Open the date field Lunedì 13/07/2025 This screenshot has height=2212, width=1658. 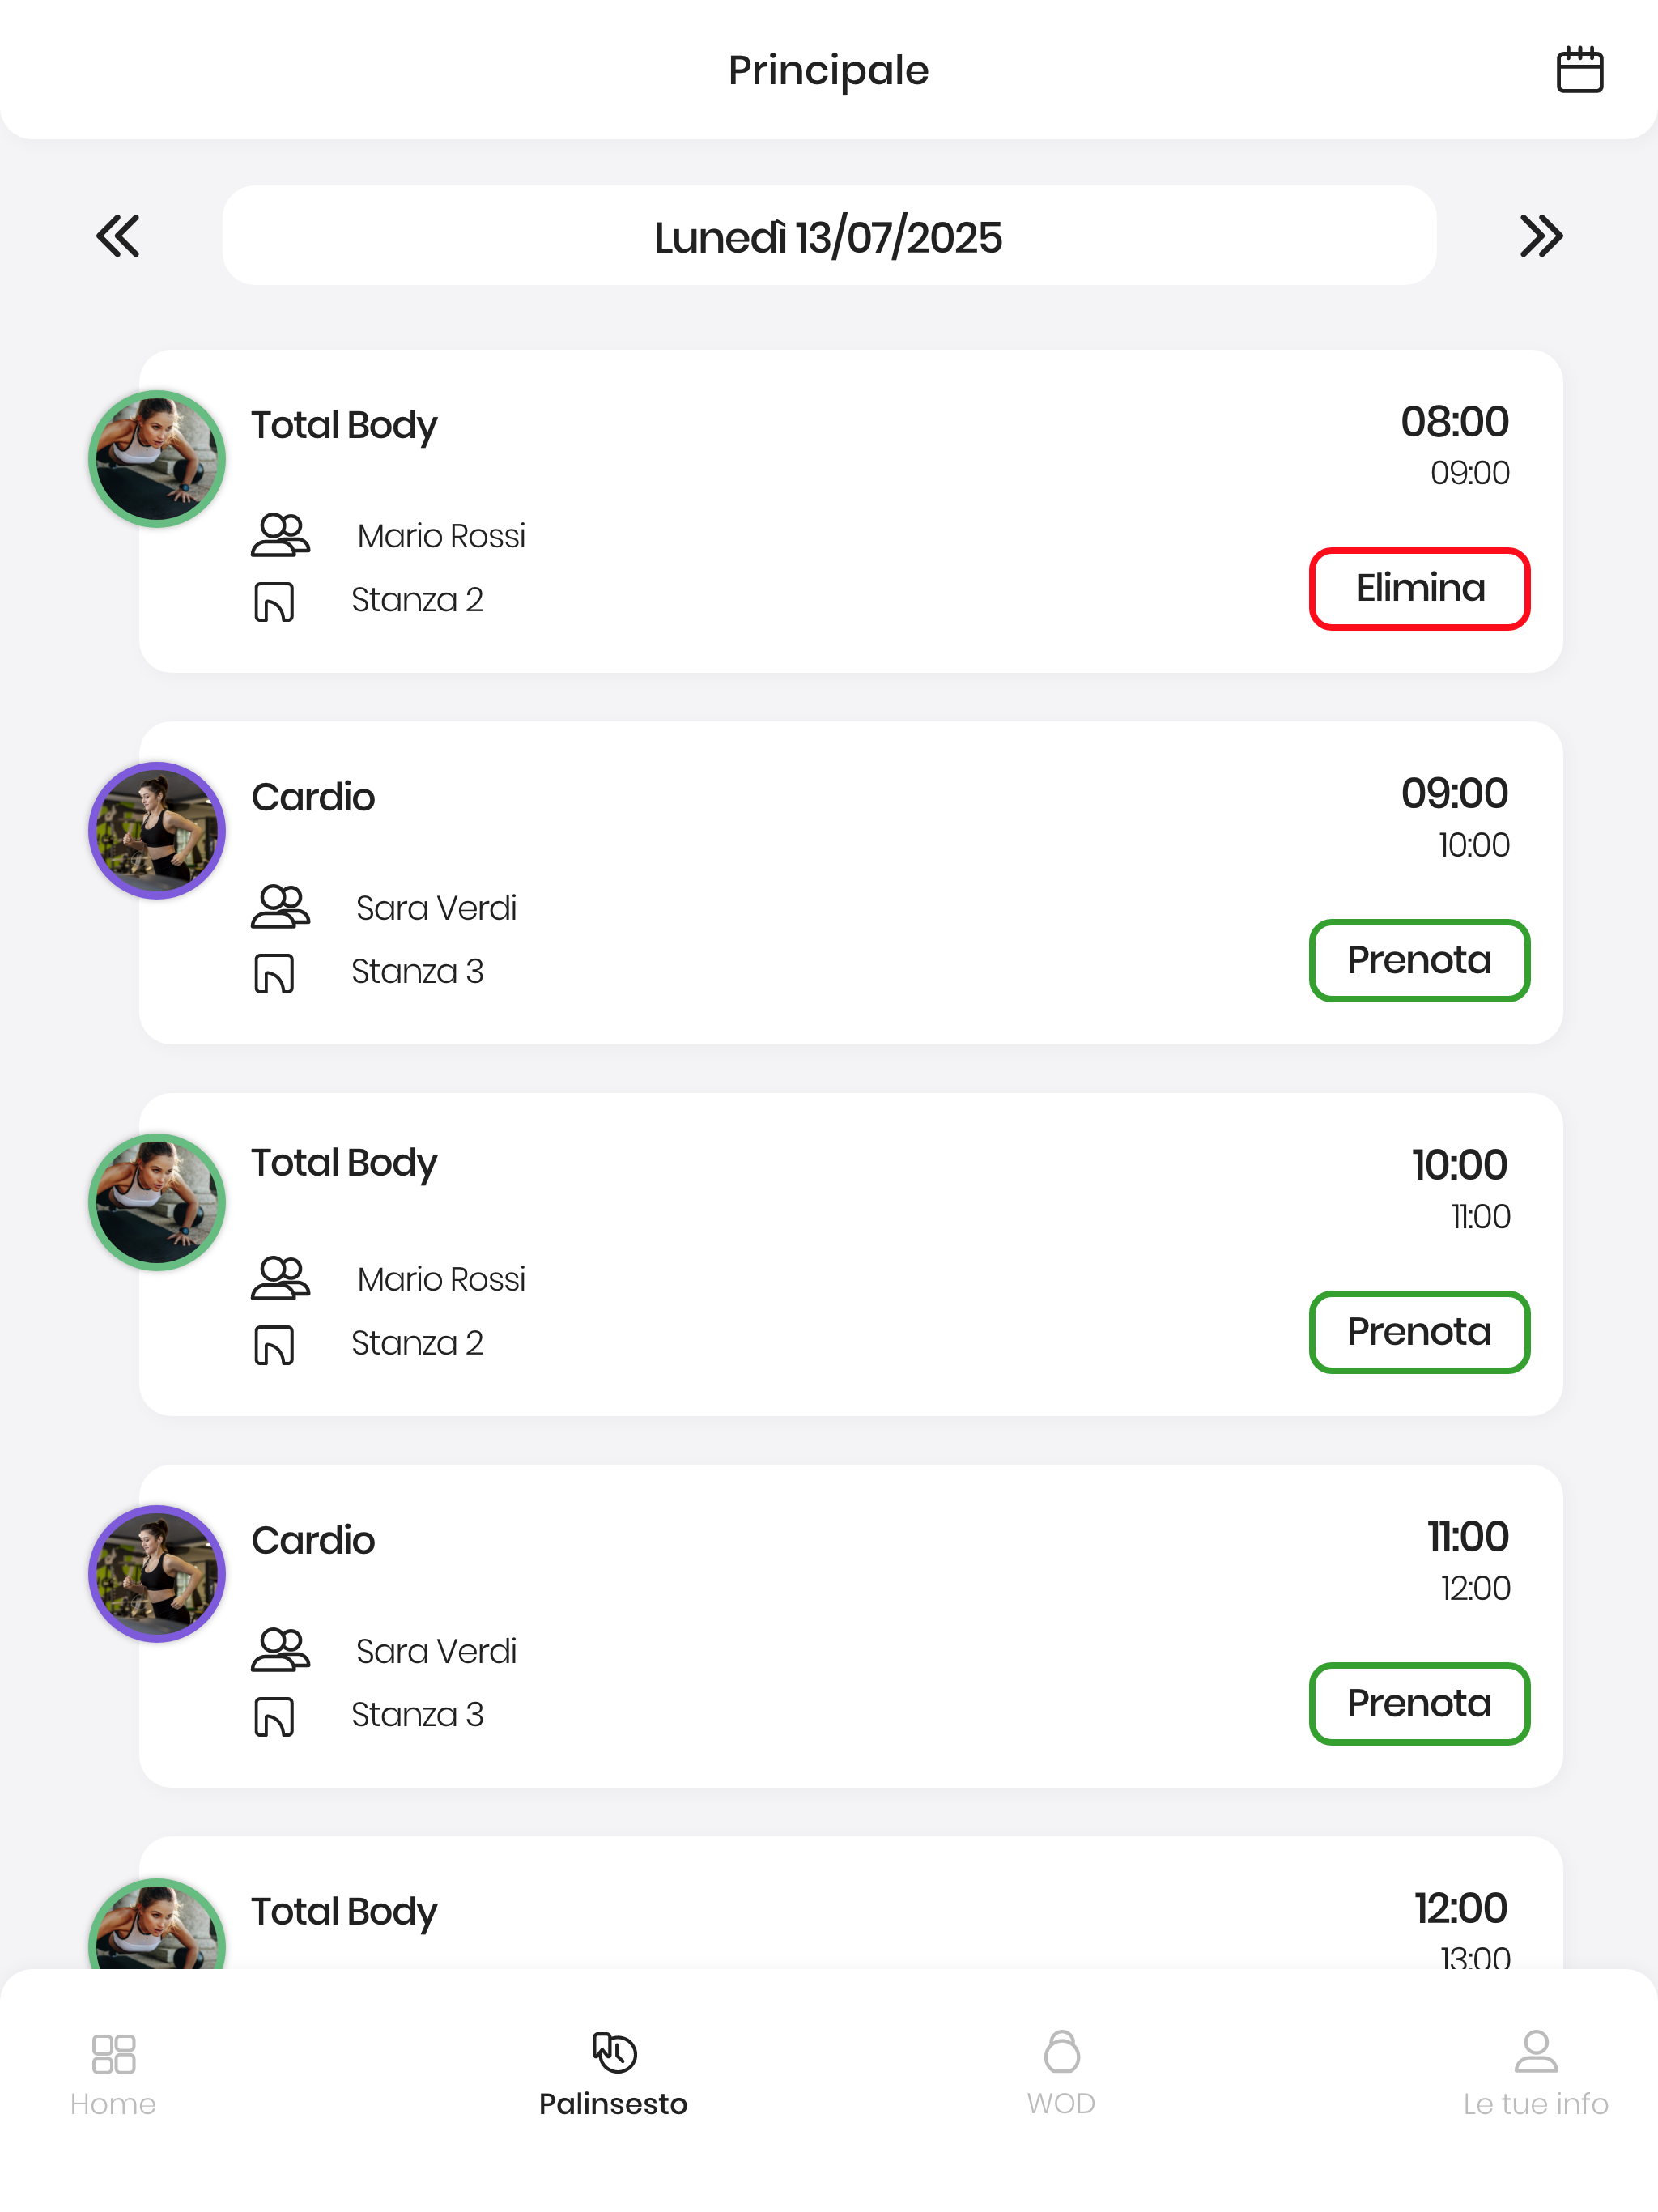point(829,236)
